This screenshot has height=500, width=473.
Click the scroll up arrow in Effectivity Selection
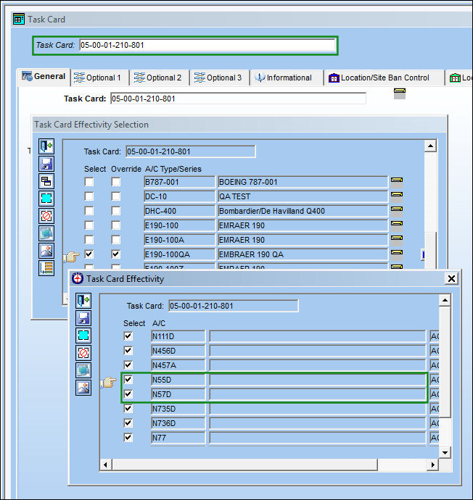[430, 146]
